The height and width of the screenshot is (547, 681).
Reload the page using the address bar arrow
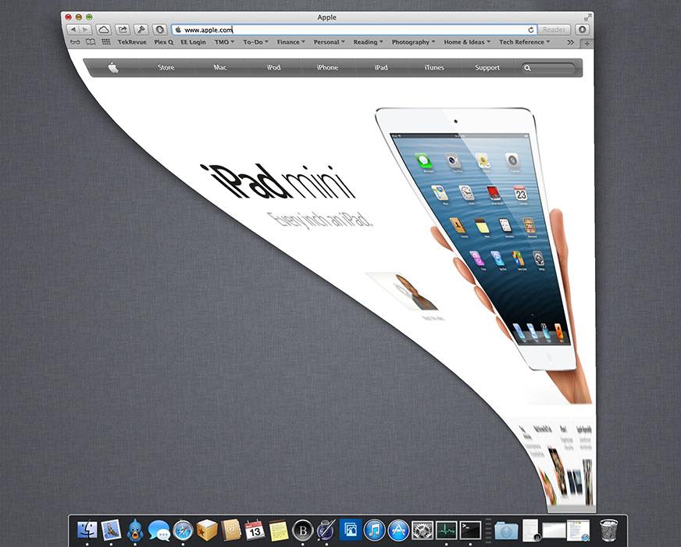pos(531,30)
